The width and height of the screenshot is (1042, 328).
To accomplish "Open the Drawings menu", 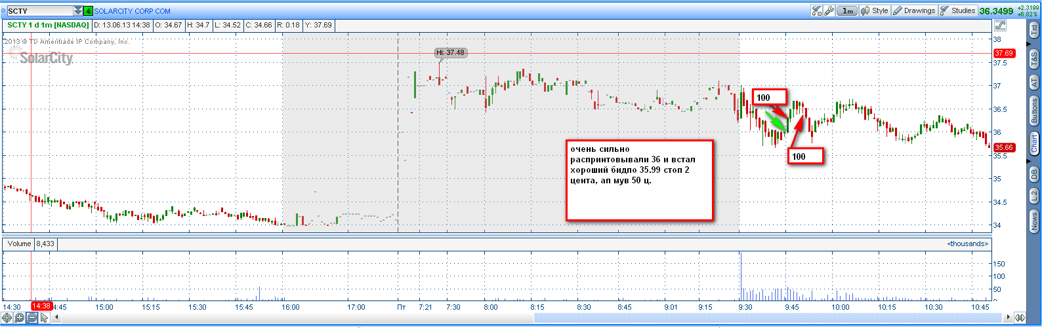I will coord(913,11).
